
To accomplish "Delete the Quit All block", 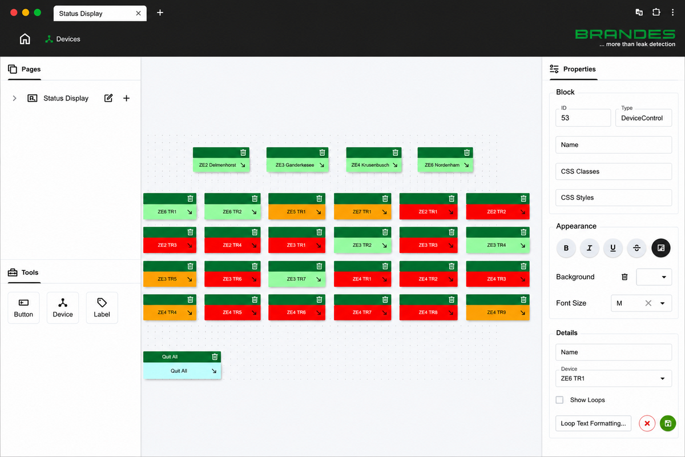I will pyautogui.click(x=215, y=356).
